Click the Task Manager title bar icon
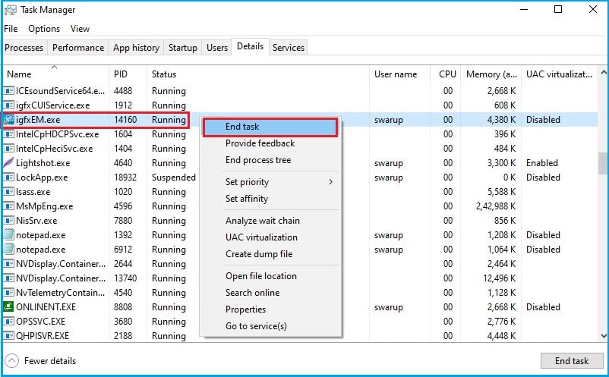Screen dimensions: 609x377 coord(11,10)
